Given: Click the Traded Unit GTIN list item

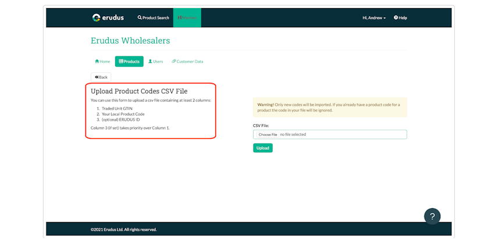Looking at the screenshot, I should pos(117,108).
